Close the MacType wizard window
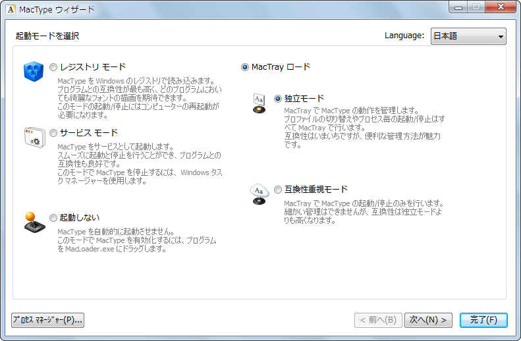This screenshot has width=521, height=341. coord(501,7)
